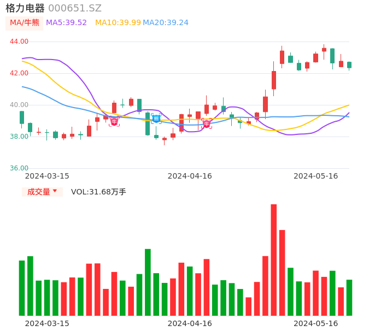375x331 pixels.
Task: Open the 成交量 indicator dropdown
Action: click(x=42, y=192)
